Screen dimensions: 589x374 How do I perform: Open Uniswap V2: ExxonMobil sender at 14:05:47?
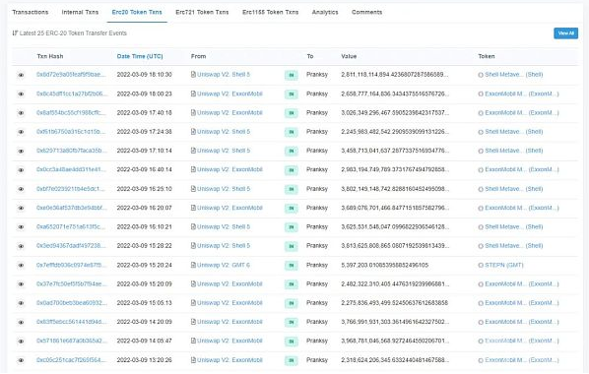click(x=229, y=341)
